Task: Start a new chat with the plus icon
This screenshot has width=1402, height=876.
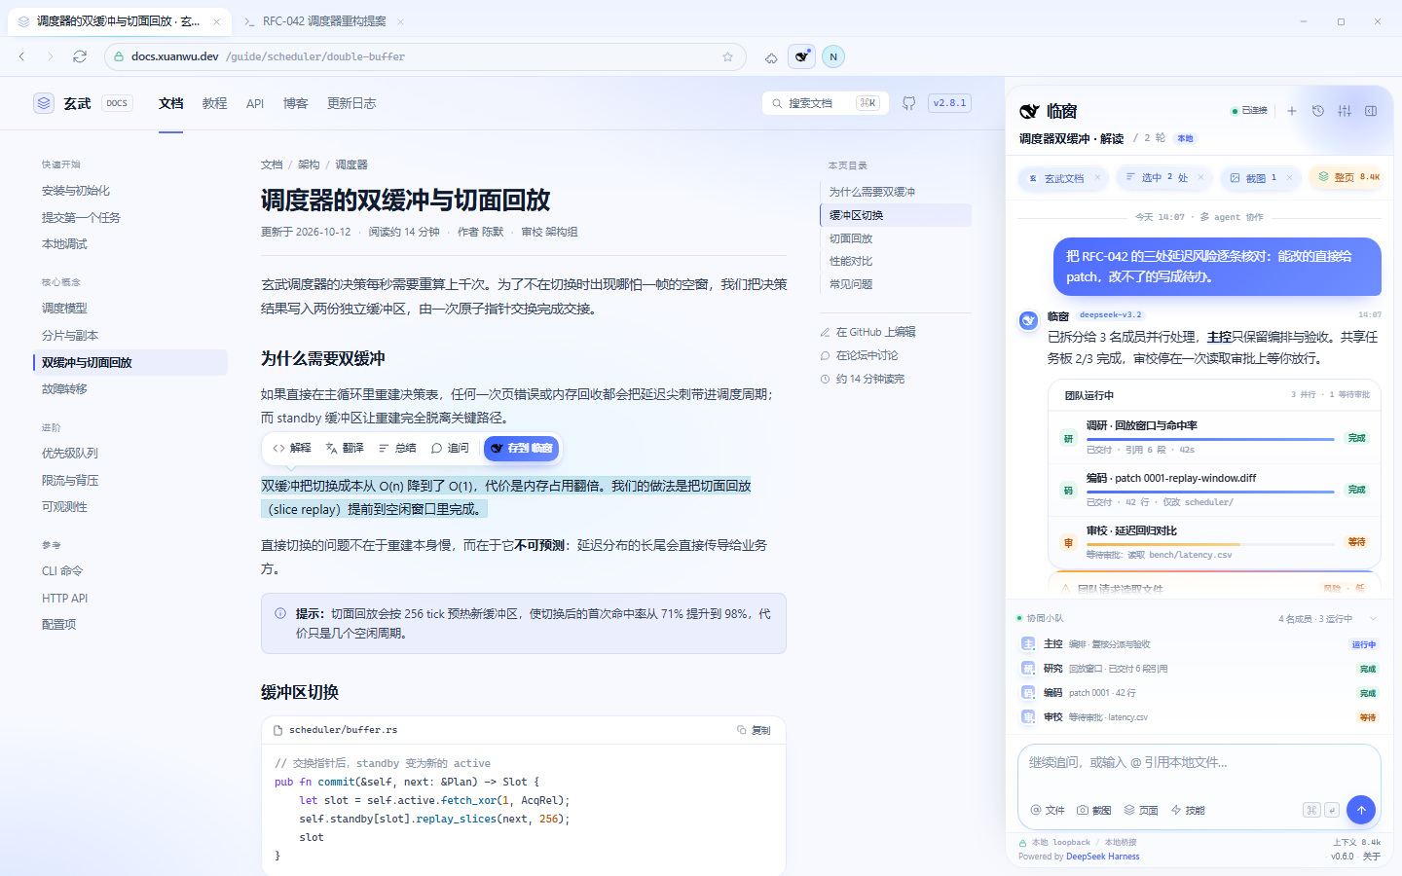Action: point(1292,111)
